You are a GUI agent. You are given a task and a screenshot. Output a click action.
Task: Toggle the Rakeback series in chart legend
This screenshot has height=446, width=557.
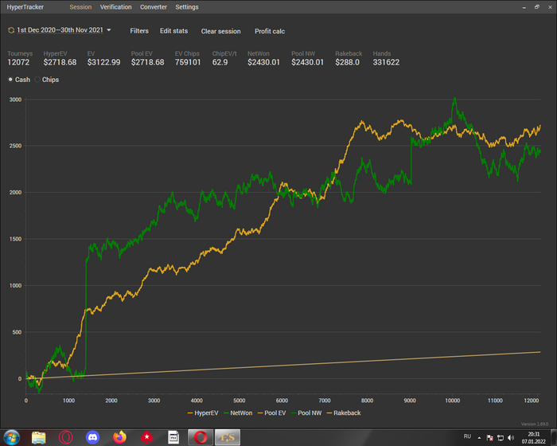pyautogui.click(x=344, y=413)
